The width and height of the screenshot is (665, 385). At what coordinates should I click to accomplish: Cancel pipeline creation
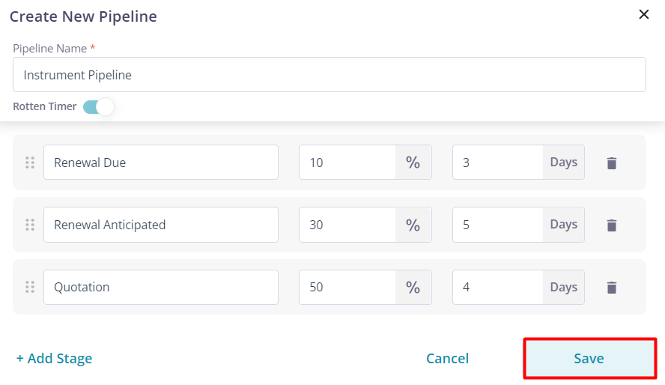point(447,359)
